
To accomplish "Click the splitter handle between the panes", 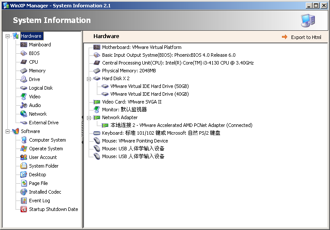I will tap(82, 126).
